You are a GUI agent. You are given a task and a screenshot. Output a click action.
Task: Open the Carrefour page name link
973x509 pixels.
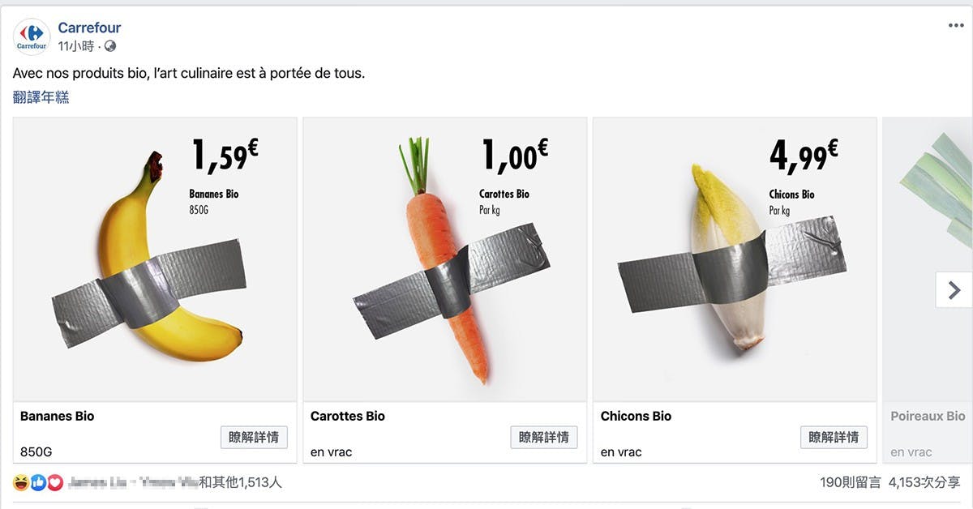[89, 28]
